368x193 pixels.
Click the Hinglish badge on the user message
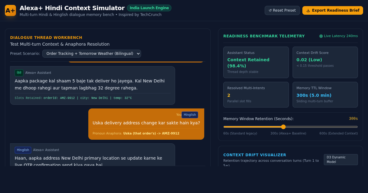(190, 115)
